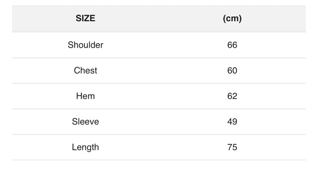Click the divider line below the Hem row
The image size is (318, 170).
(x=159, y=109)
